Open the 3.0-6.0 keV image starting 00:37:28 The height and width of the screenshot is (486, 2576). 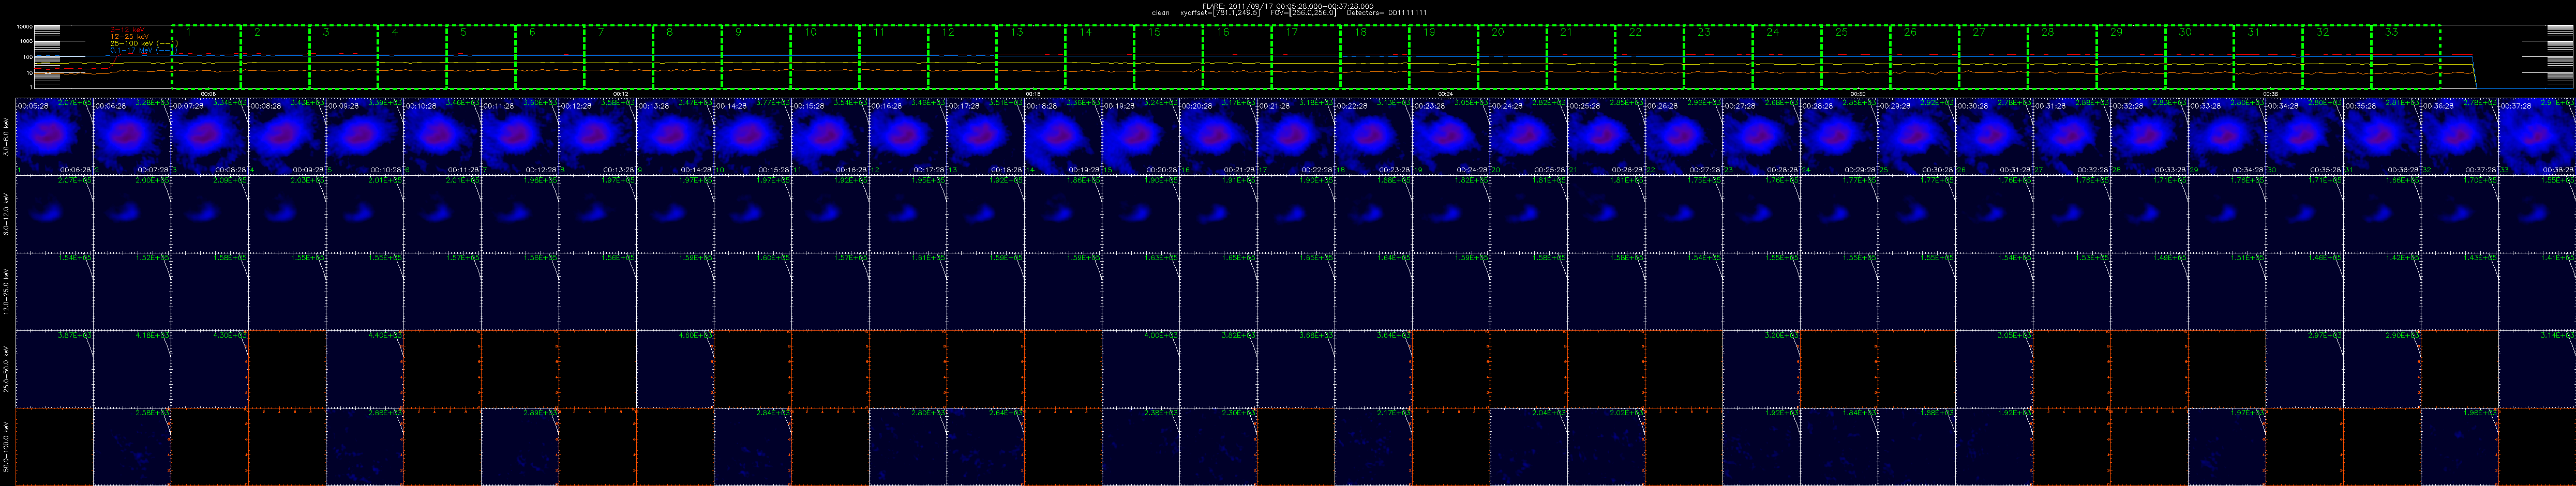coord(2536,136)
